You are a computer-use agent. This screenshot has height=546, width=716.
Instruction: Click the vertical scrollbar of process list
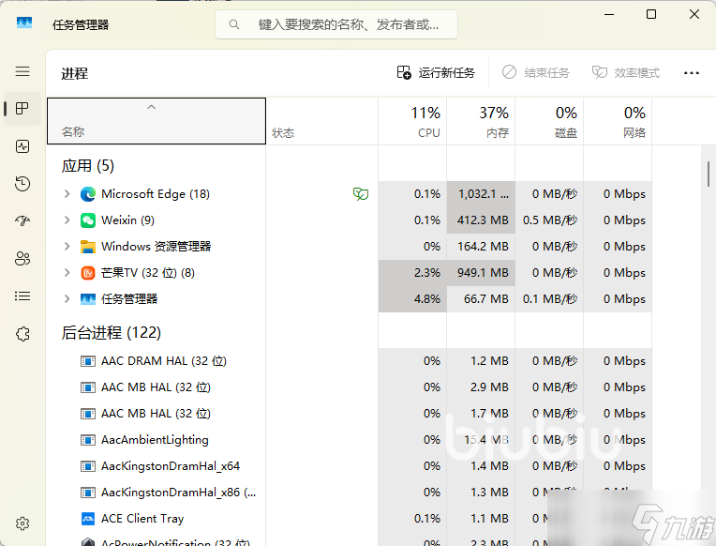tap(709, 174)
